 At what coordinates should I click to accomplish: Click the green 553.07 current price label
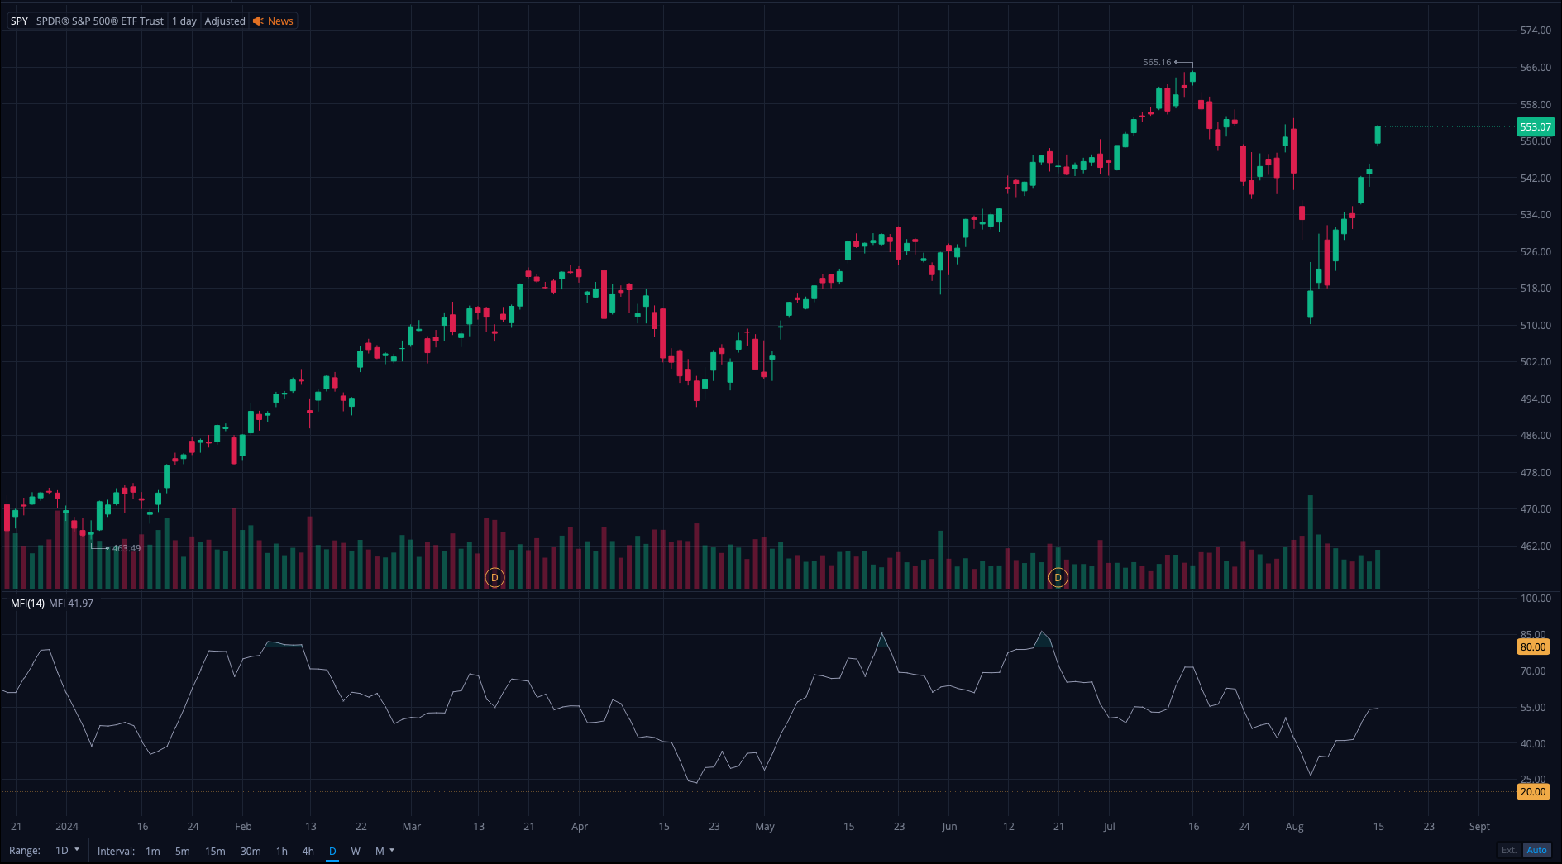(x=1535, y=127)
